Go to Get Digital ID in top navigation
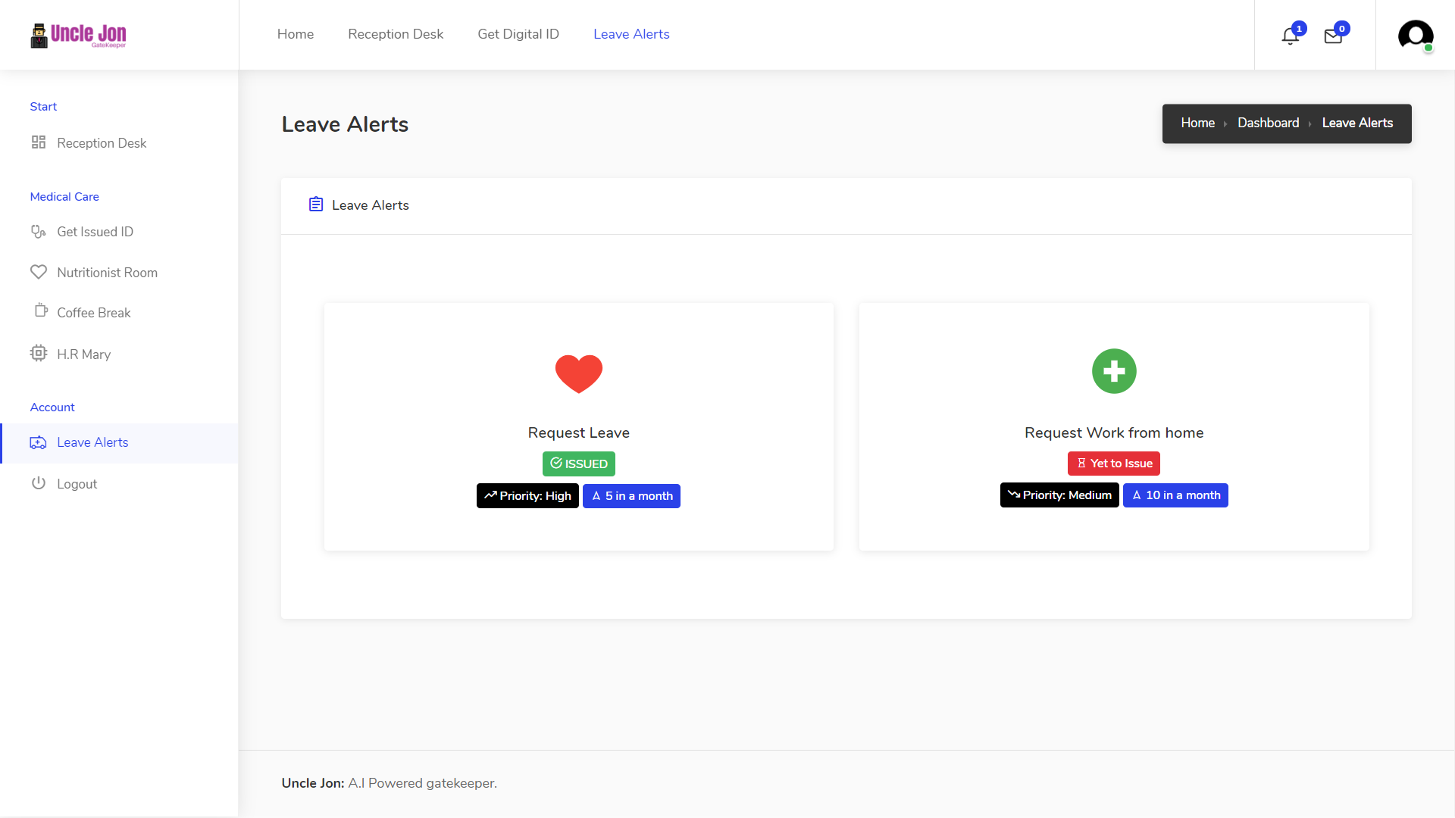The height and width of the screenshot is (818, 1455). (x=518, y=34)
